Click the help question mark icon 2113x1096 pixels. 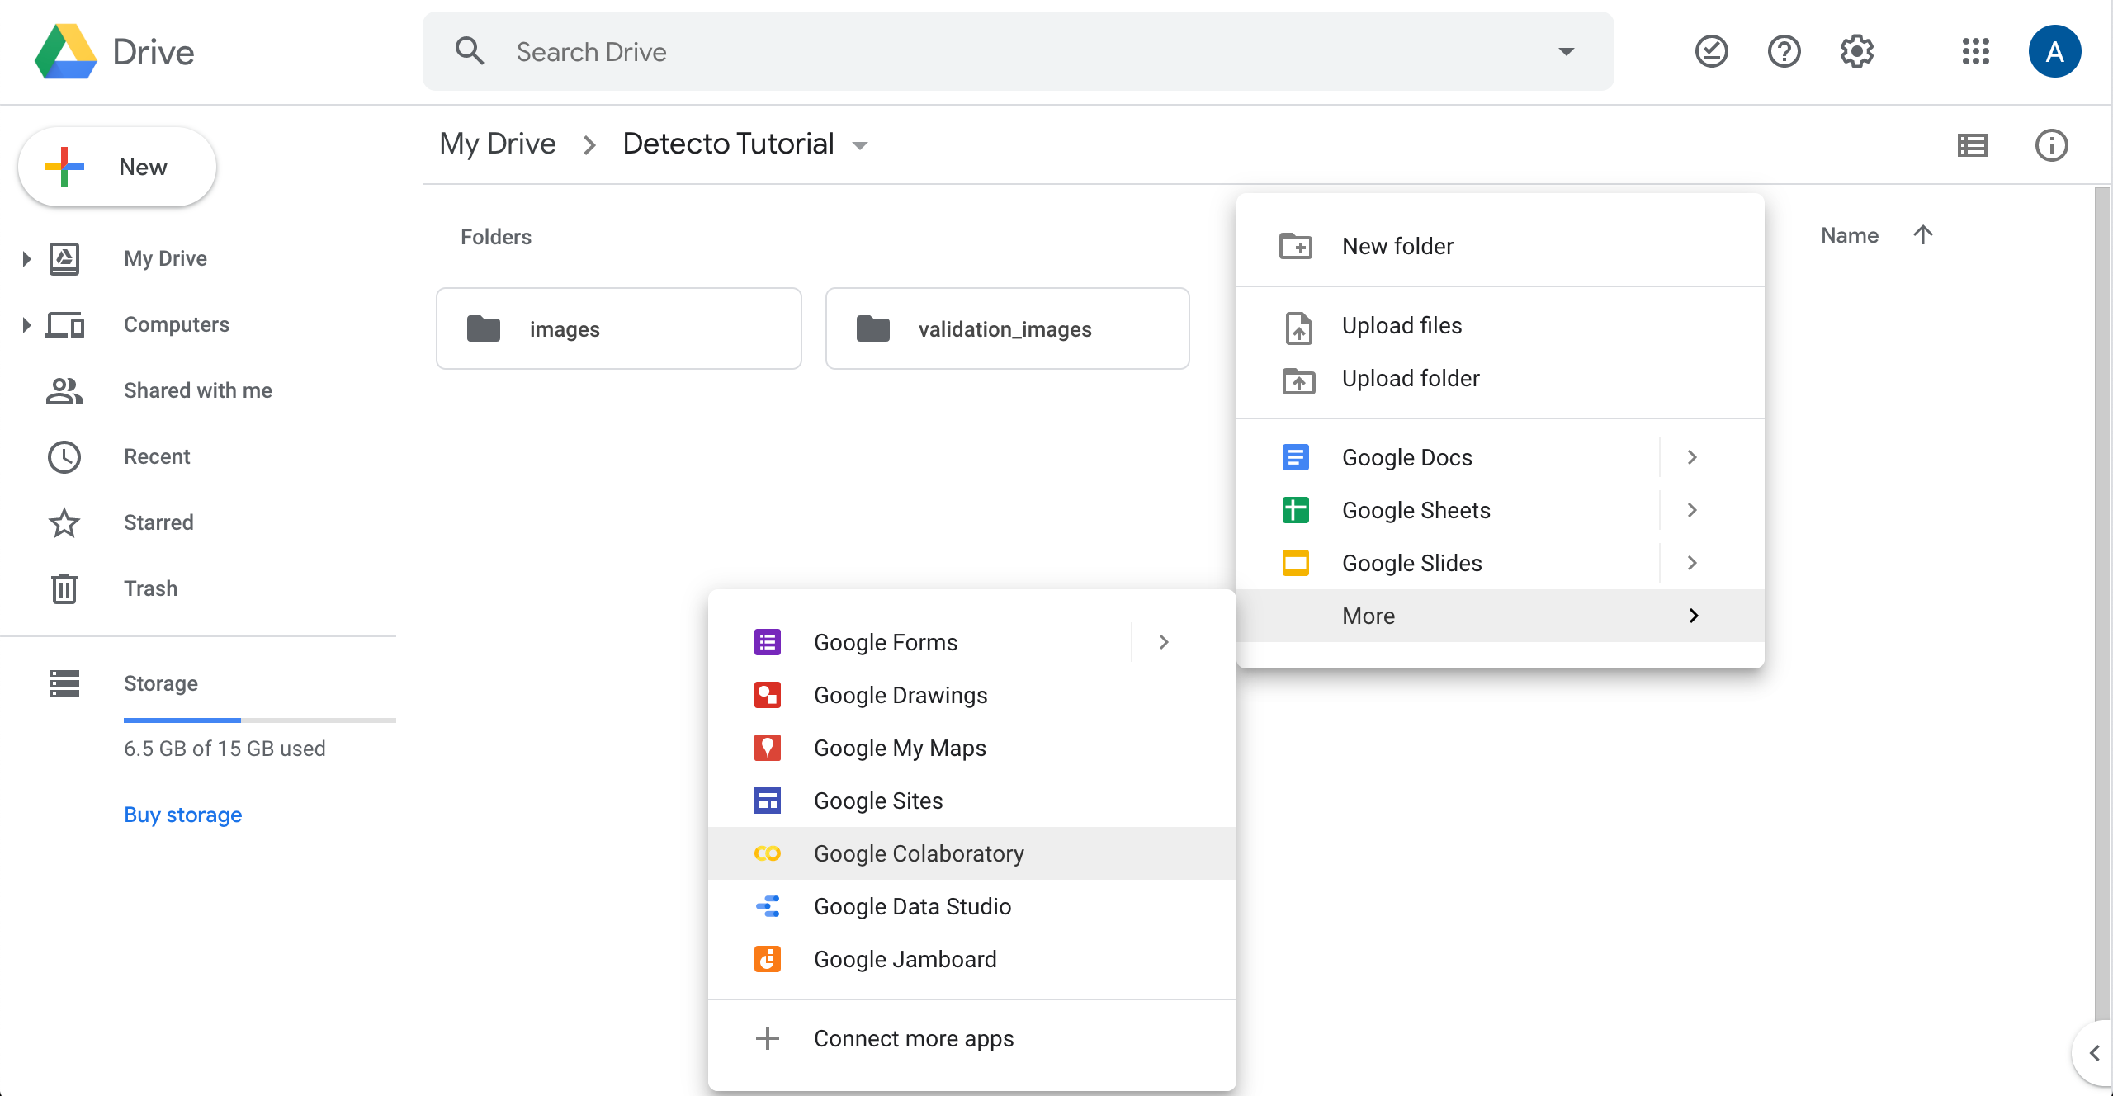1784,51
